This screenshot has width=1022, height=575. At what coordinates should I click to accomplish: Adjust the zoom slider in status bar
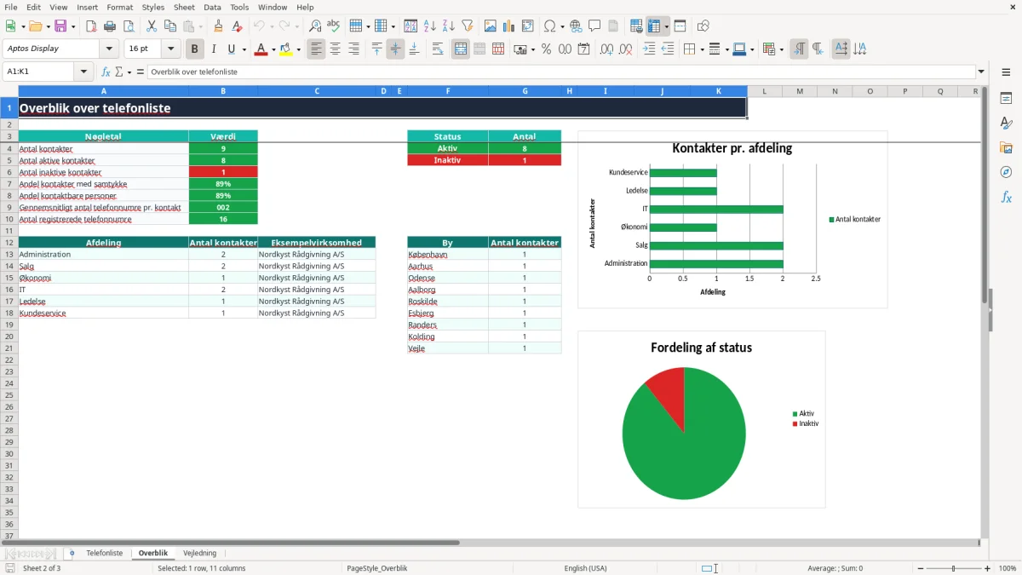[954, 568]
